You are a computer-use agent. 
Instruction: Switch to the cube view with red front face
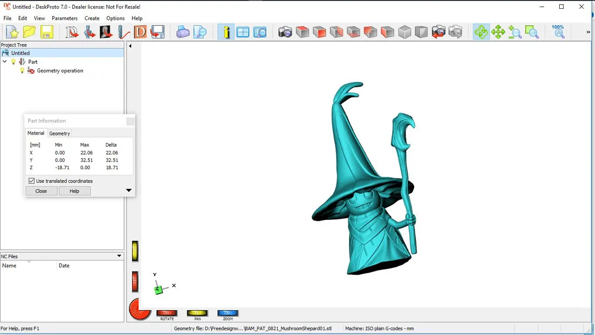click(320, 33)
